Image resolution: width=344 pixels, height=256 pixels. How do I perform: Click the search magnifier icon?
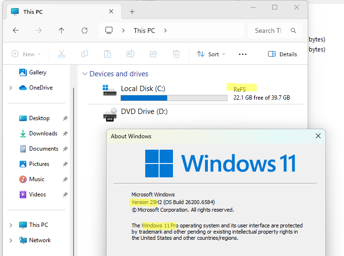tap(293, 31)
